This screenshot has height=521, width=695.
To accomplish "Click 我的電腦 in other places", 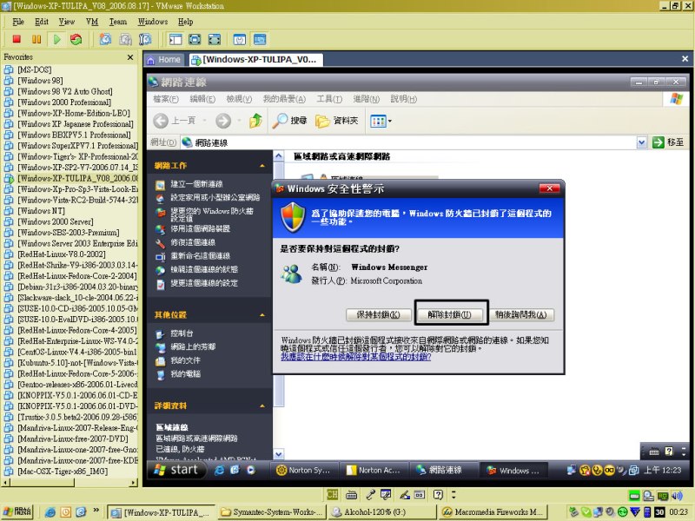I will pos(185,374).
